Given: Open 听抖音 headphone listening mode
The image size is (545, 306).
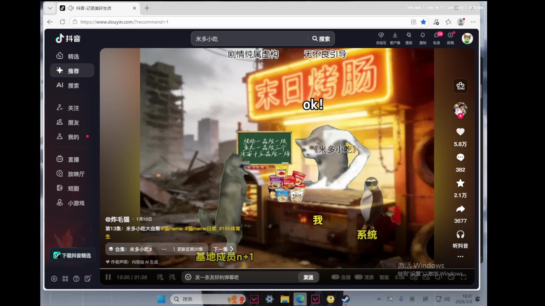Looking at the screenshot, I should click(460, 235).
